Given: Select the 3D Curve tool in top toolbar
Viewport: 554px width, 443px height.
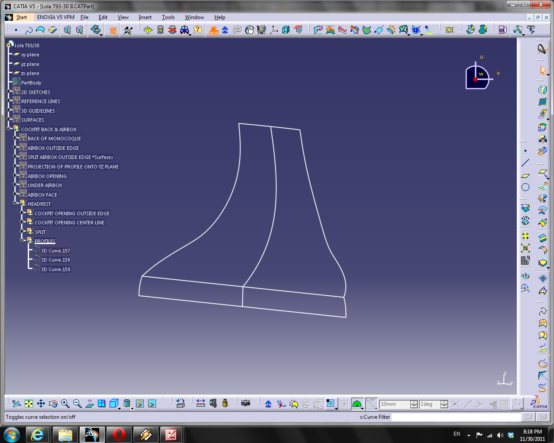Looking at the screenshot, I should tap(29, 30).
